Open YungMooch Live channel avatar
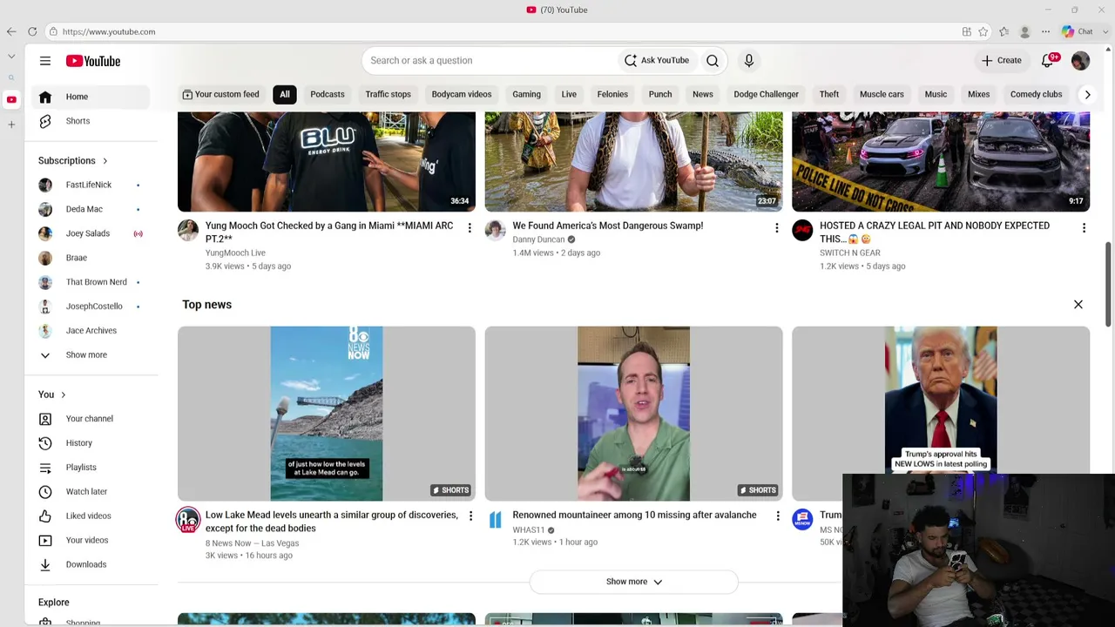The image size is (1115, 627). coord(188,230)
